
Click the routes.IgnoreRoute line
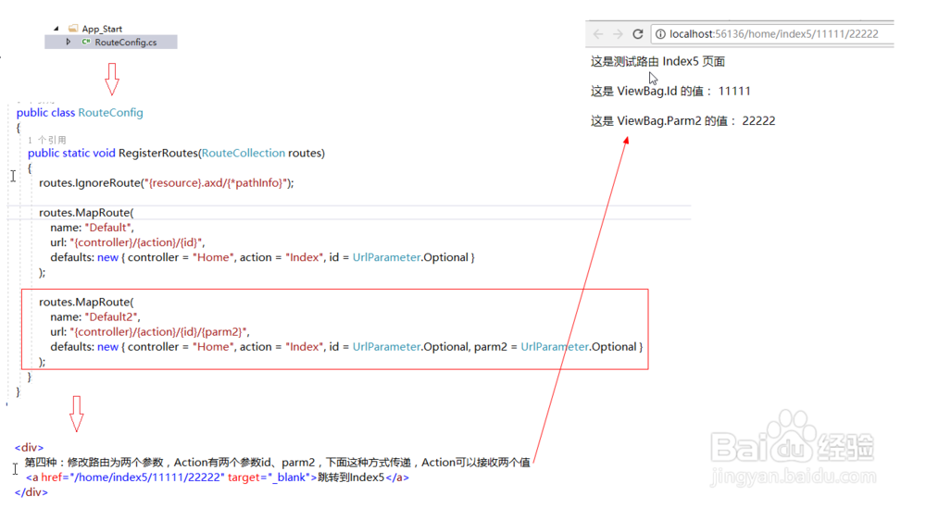tap(167, 183)
